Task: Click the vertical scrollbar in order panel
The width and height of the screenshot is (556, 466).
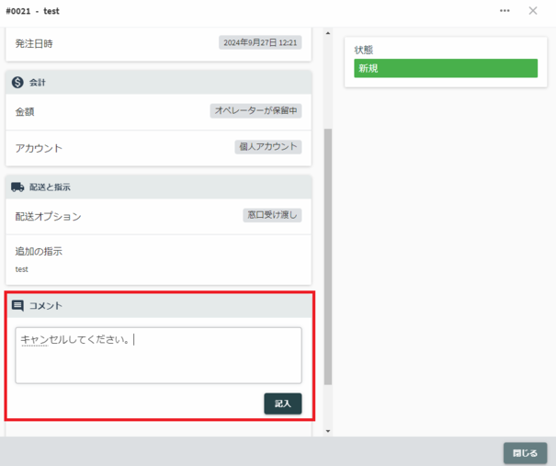Action: click(x=328, y=257)
